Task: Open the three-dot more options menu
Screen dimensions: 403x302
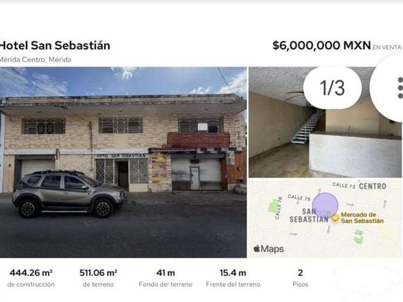Action: pyautogui.click(x=399, y=88)
